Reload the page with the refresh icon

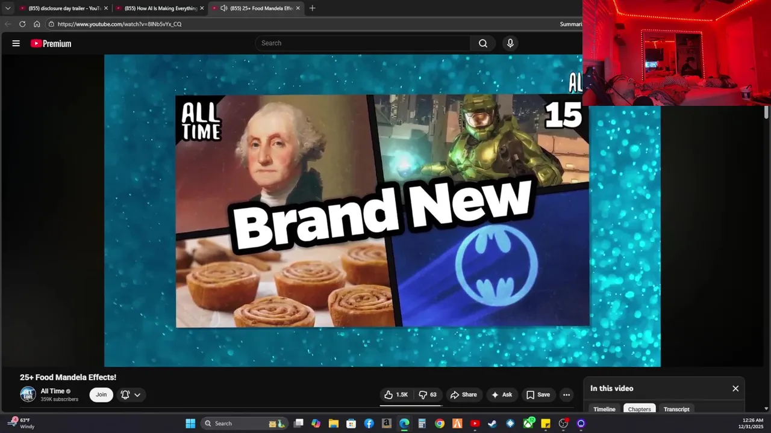pos(22,24)
